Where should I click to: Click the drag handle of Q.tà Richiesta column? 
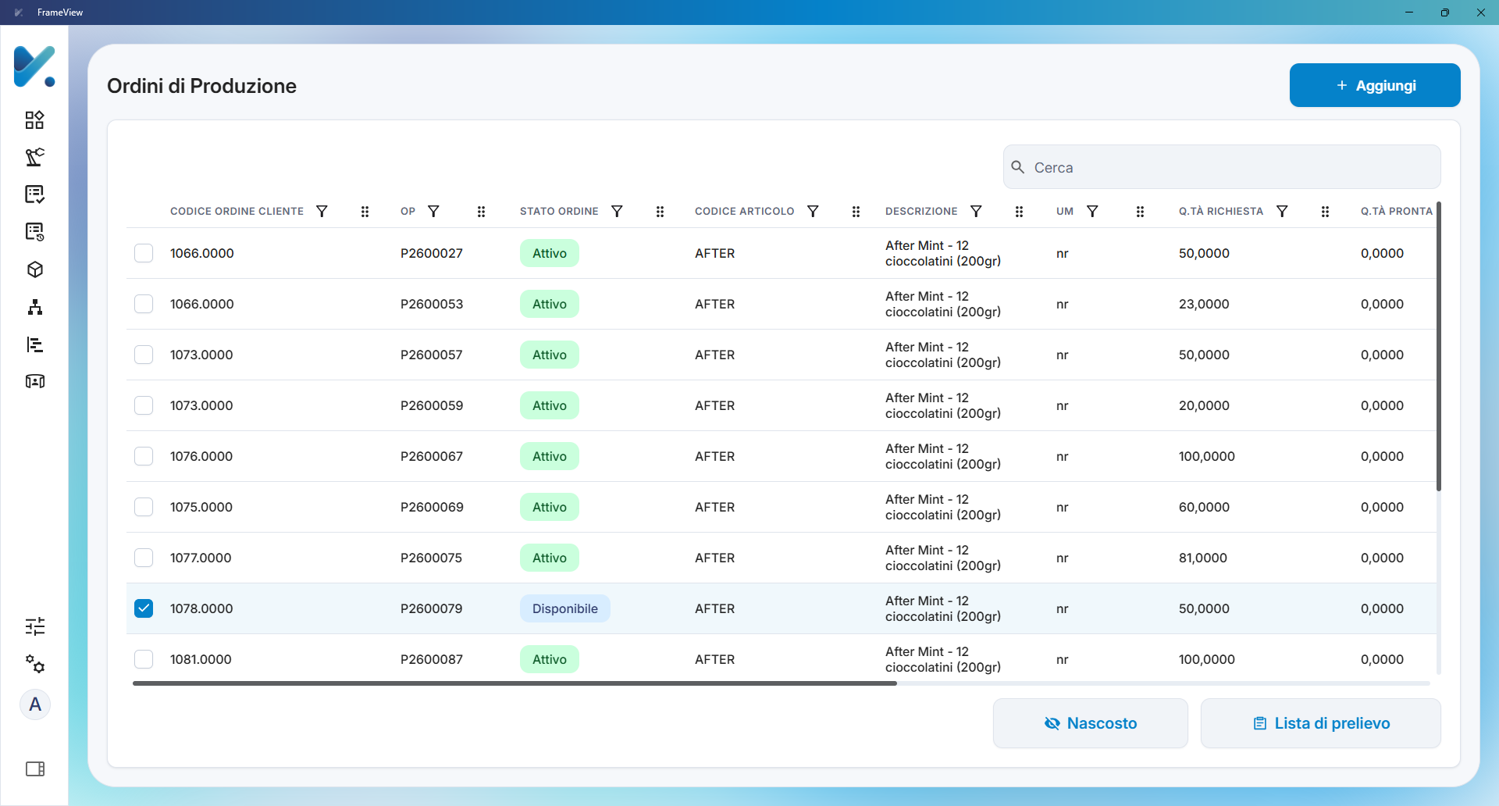(1325, 212)
